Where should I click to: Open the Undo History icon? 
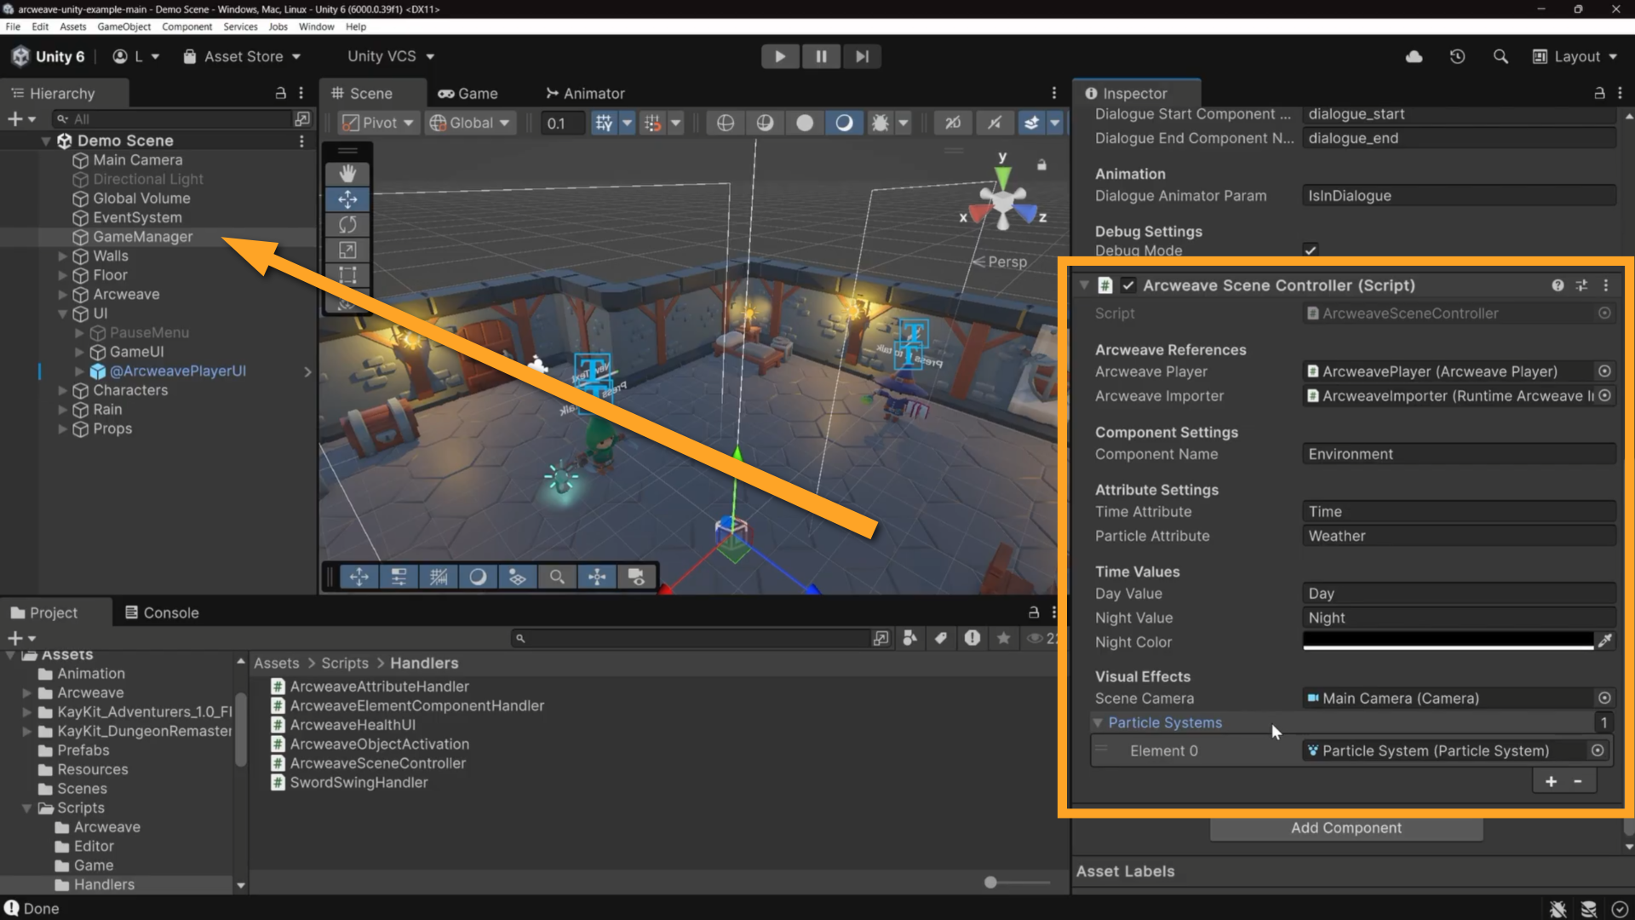coord(1457,56)
